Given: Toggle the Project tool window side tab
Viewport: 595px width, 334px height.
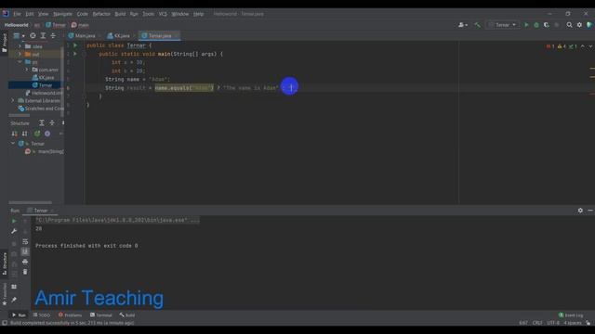Looking at the screenshot, I should [x=4, y=43].
